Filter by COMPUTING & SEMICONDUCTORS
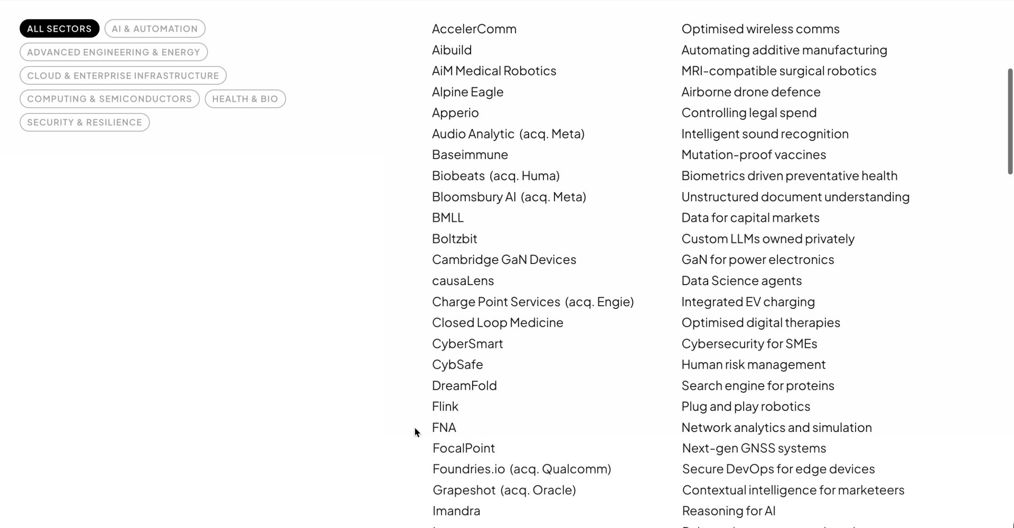Viewport: 1014px width, 528px height. coord(109,99)
